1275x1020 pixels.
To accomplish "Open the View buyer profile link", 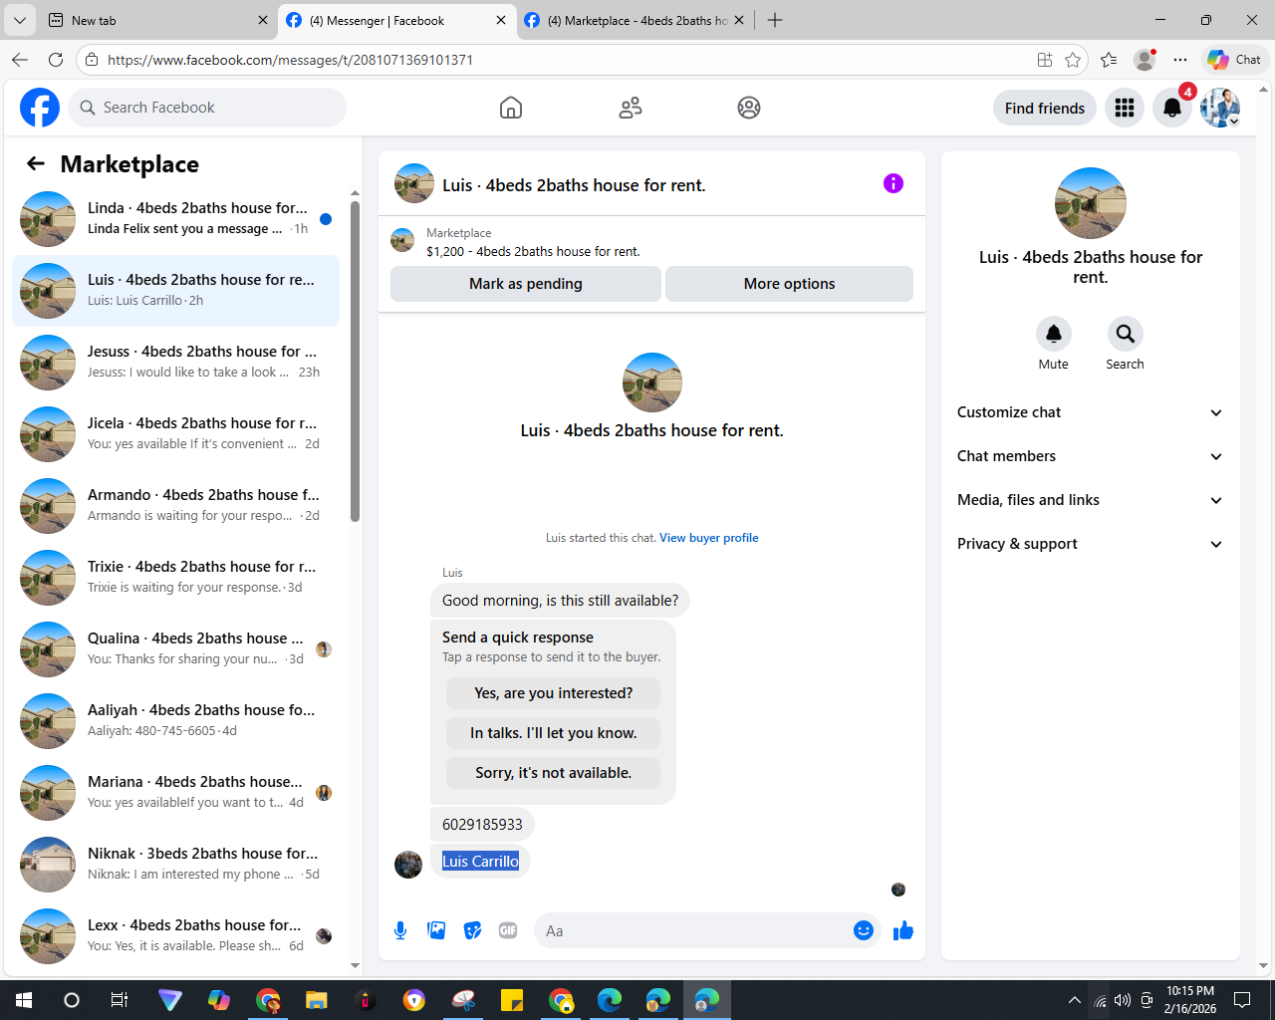I will pos(709,538).
